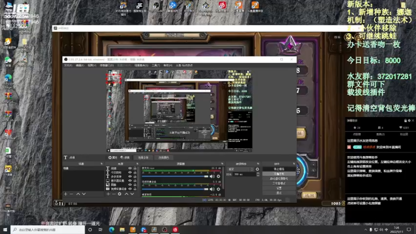Click 选择字体 button in source toolbar
Viewport: 416px width, 234px height.
[143, 158]
